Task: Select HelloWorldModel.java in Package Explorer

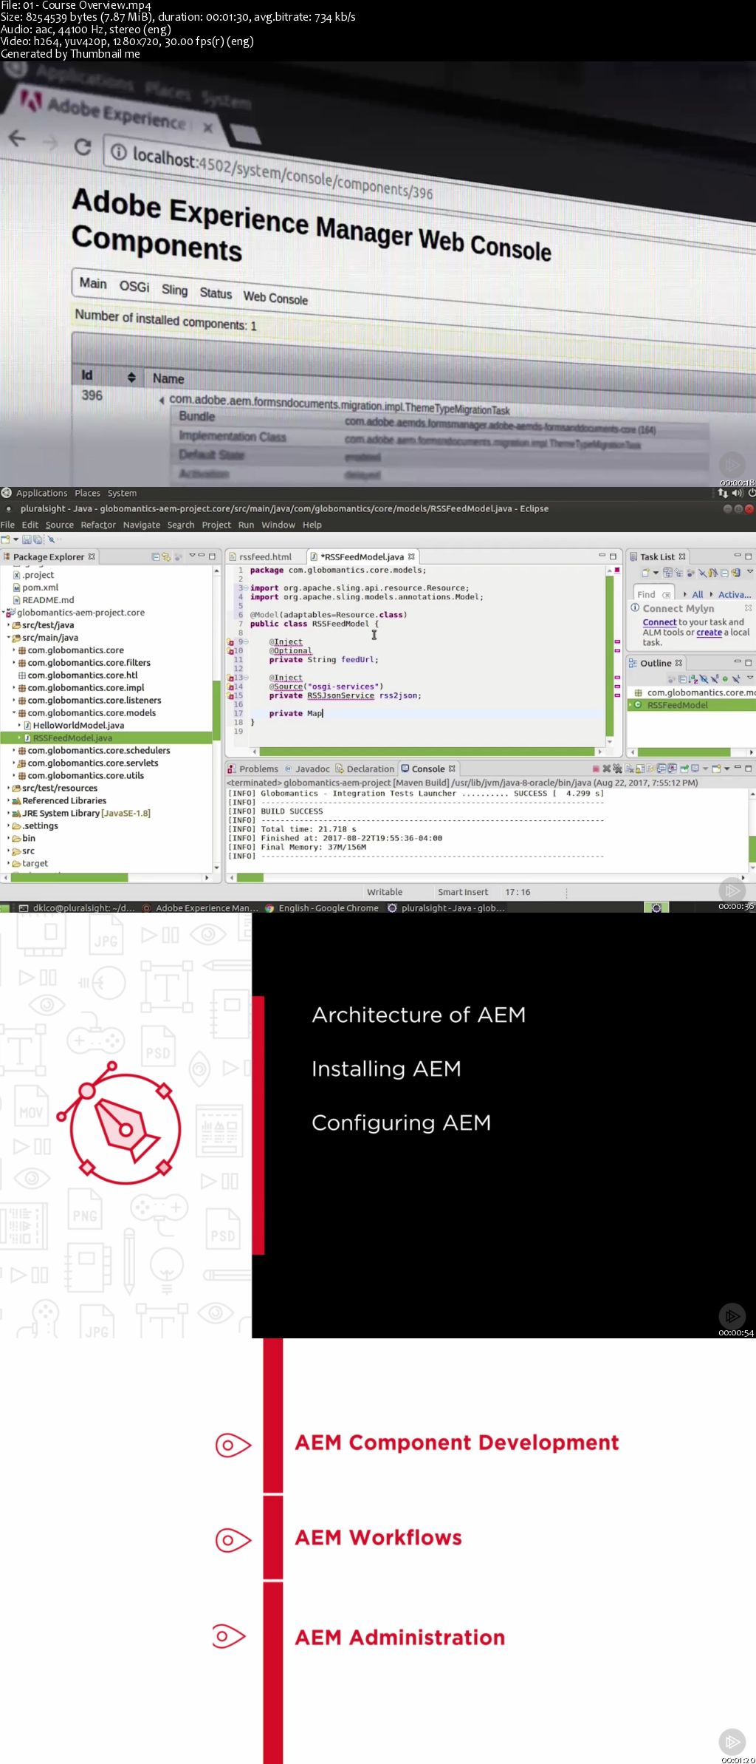Action: pos(78,726)
